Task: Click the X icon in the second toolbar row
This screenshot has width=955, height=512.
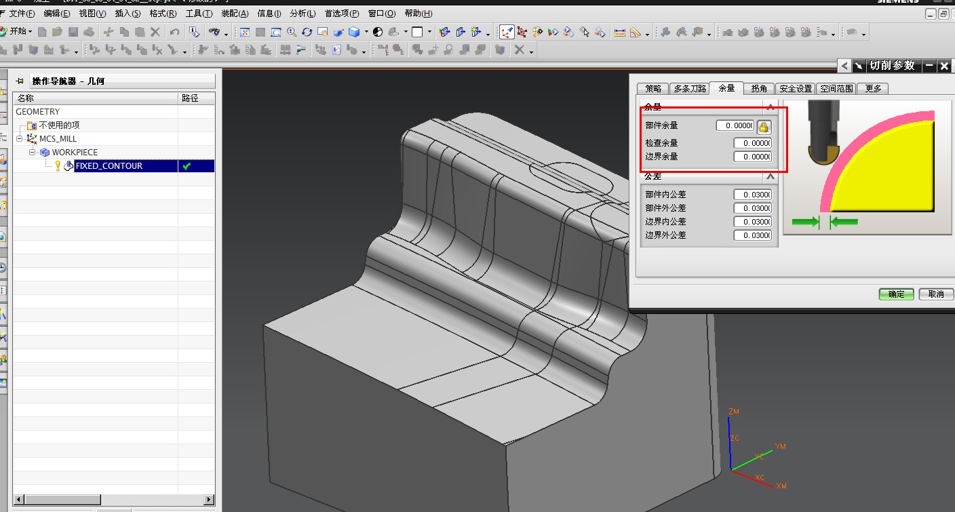Action: click(x=519, y=50)
